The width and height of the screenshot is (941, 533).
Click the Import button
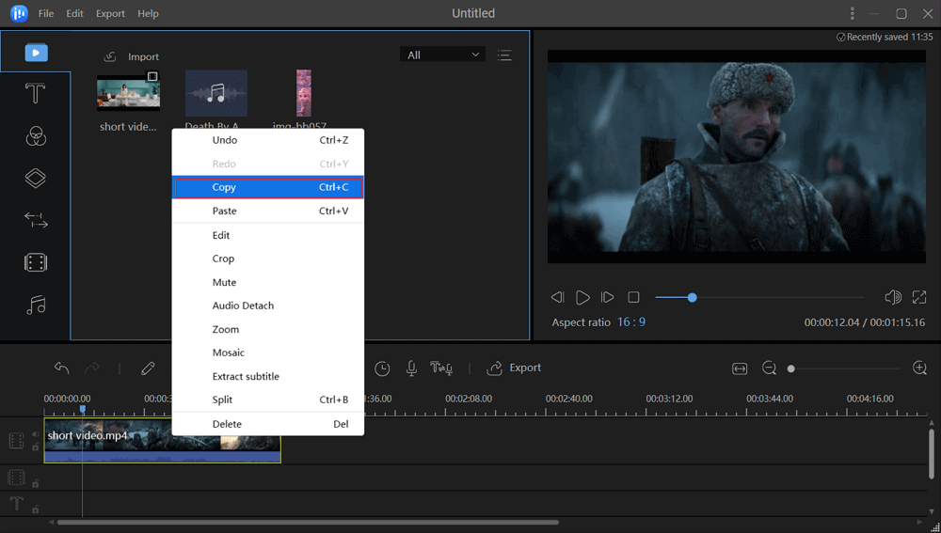132,56
